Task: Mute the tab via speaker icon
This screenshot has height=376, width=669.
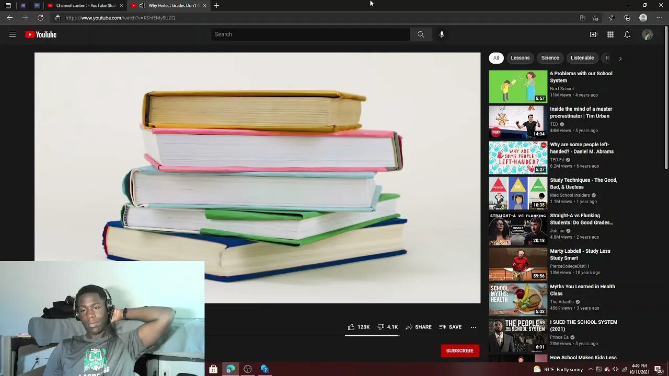Action: coord(142,5)
